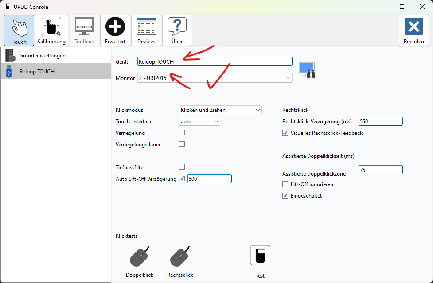Screen dimensions: 433x283
Task: Open the Monitor dropdown list
Action: pos(215,78)
